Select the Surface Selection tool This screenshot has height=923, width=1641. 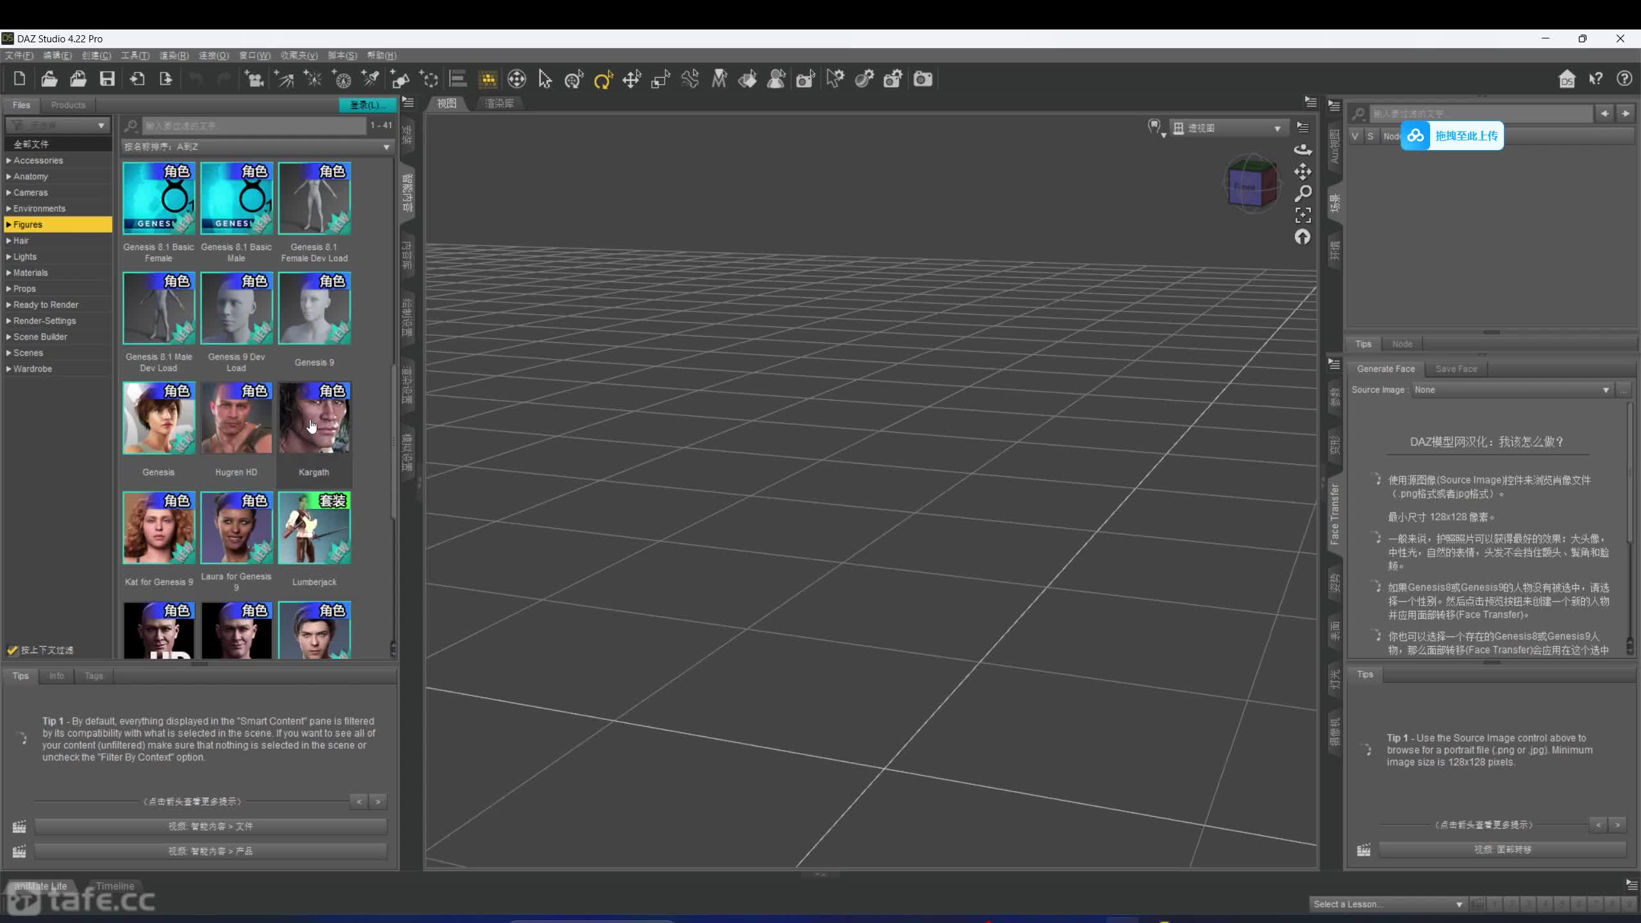[x=747, y=79]
